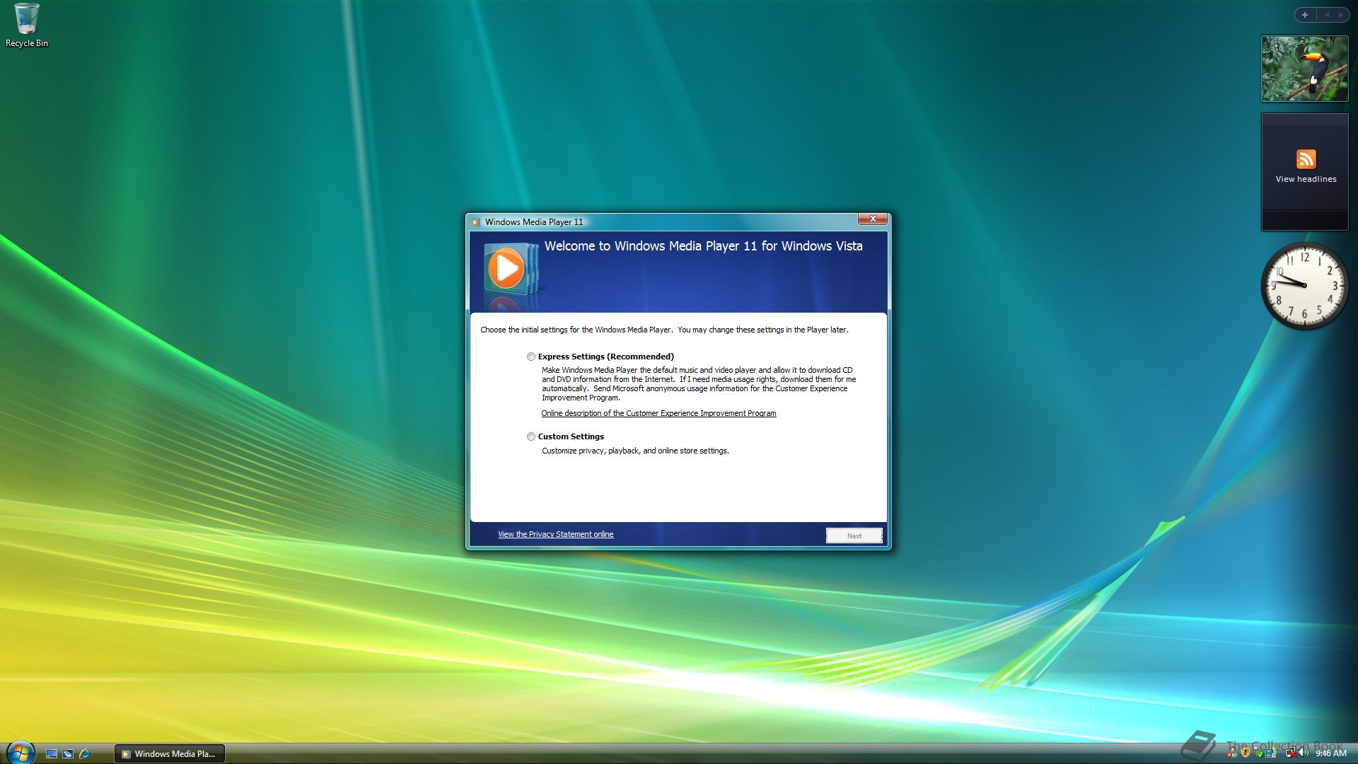
Task: Open View the Privacy Statement online link
Action: click(x=555, y=534)
